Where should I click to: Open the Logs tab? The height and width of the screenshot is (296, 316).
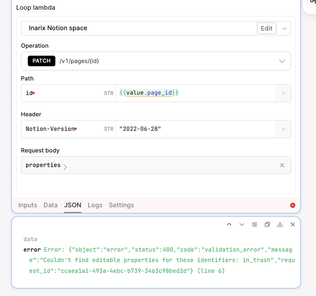pos(95,205)
